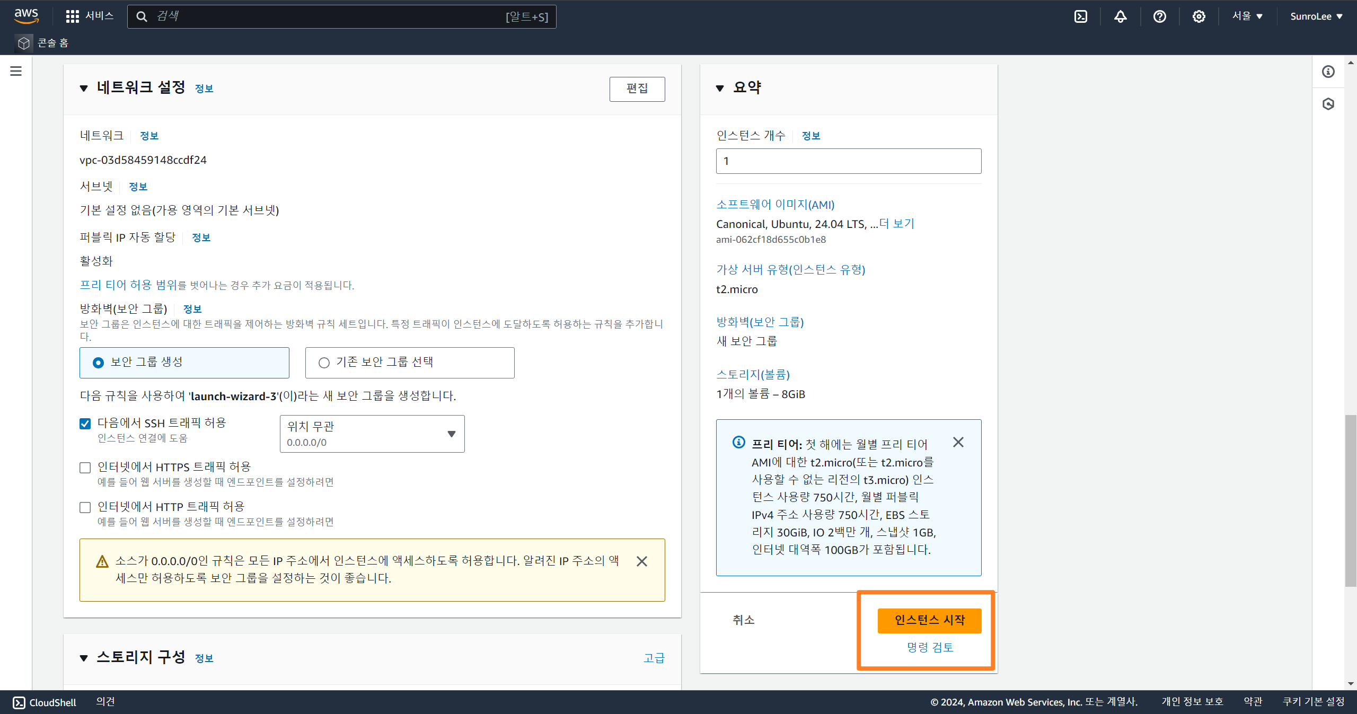The width and height of the screenshot is (1357, 714).
Task: Open the left hamburger navigation menu
Action: pos(16,71)
